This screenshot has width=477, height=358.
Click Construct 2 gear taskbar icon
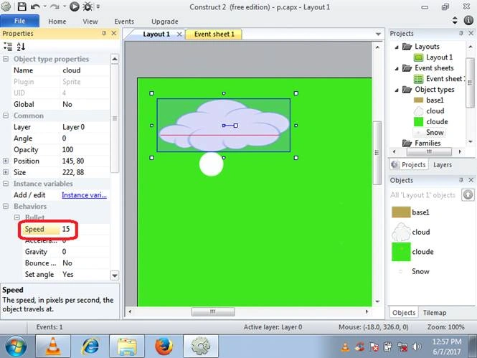[200, 346]
